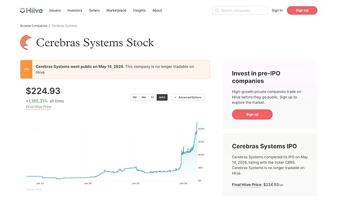Click the Cerebras Systems breadcrumb
Image resolution: width=339 pixels, height=203 pixels.
coord(64,26)
